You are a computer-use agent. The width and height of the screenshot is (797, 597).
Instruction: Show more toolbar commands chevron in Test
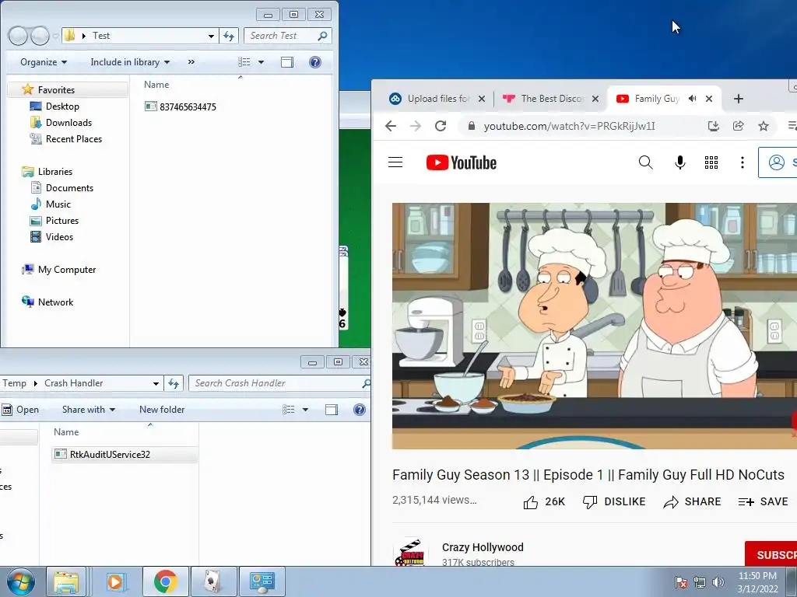point(191,62)
